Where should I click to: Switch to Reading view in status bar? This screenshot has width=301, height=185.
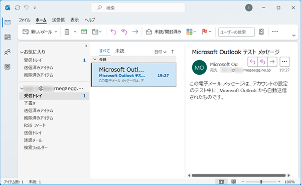point(233,181)
